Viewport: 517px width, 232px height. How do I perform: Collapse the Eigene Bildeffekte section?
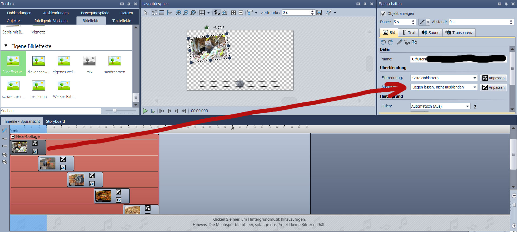click(x=6, y=46)
